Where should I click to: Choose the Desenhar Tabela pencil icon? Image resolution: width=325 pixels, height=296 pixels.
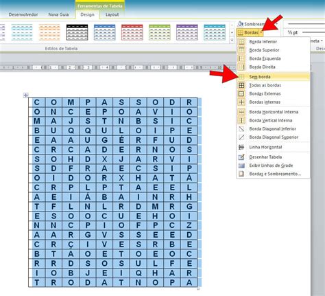(x=241, y=157)
